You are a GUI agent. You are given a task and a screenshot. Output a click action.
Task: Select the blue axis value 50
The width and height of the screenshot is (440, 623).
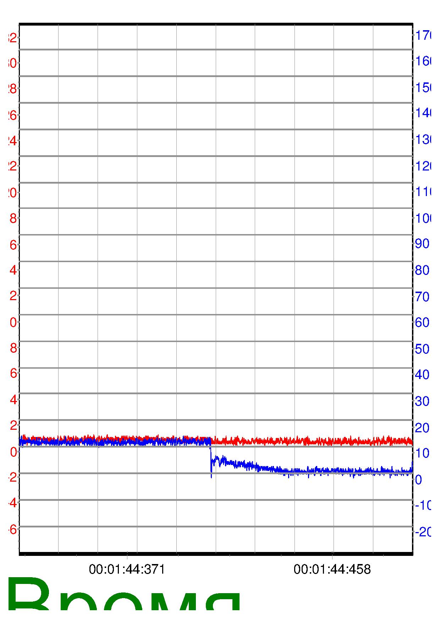point(422,349)
